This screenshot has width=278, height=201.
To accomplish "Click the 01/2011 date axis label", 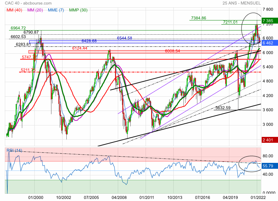I will click(147, 198).
